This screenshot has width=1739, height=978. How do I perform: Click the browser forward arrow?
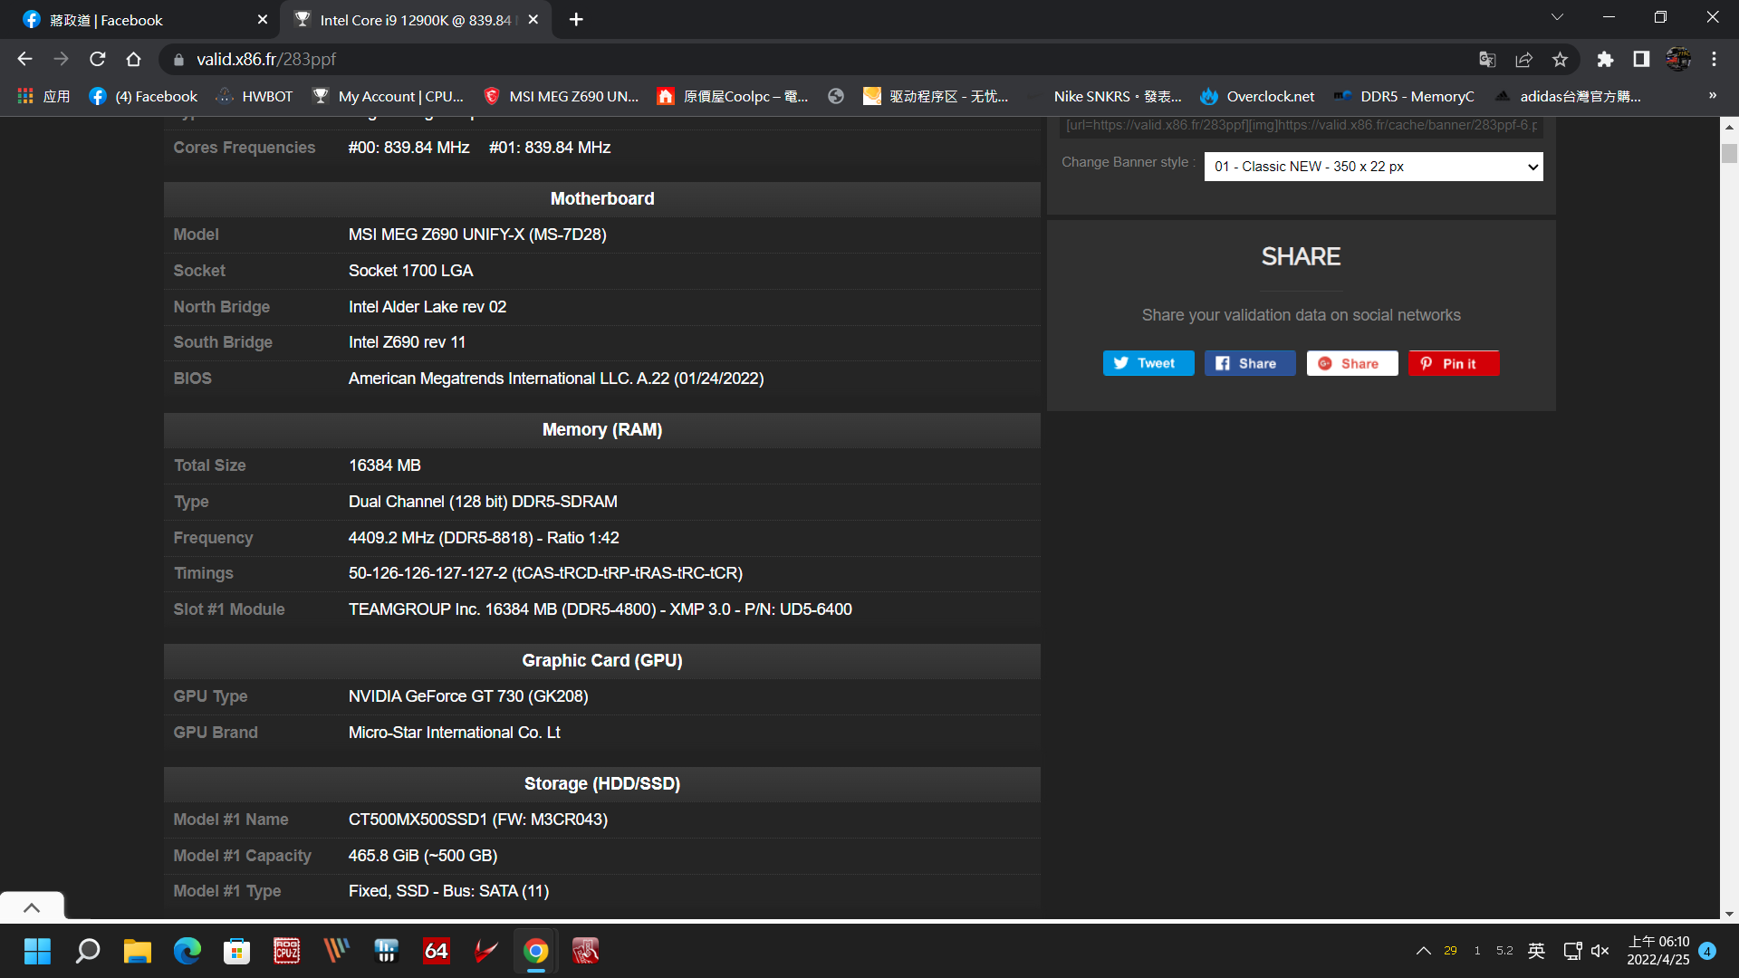tap(61, 59)
